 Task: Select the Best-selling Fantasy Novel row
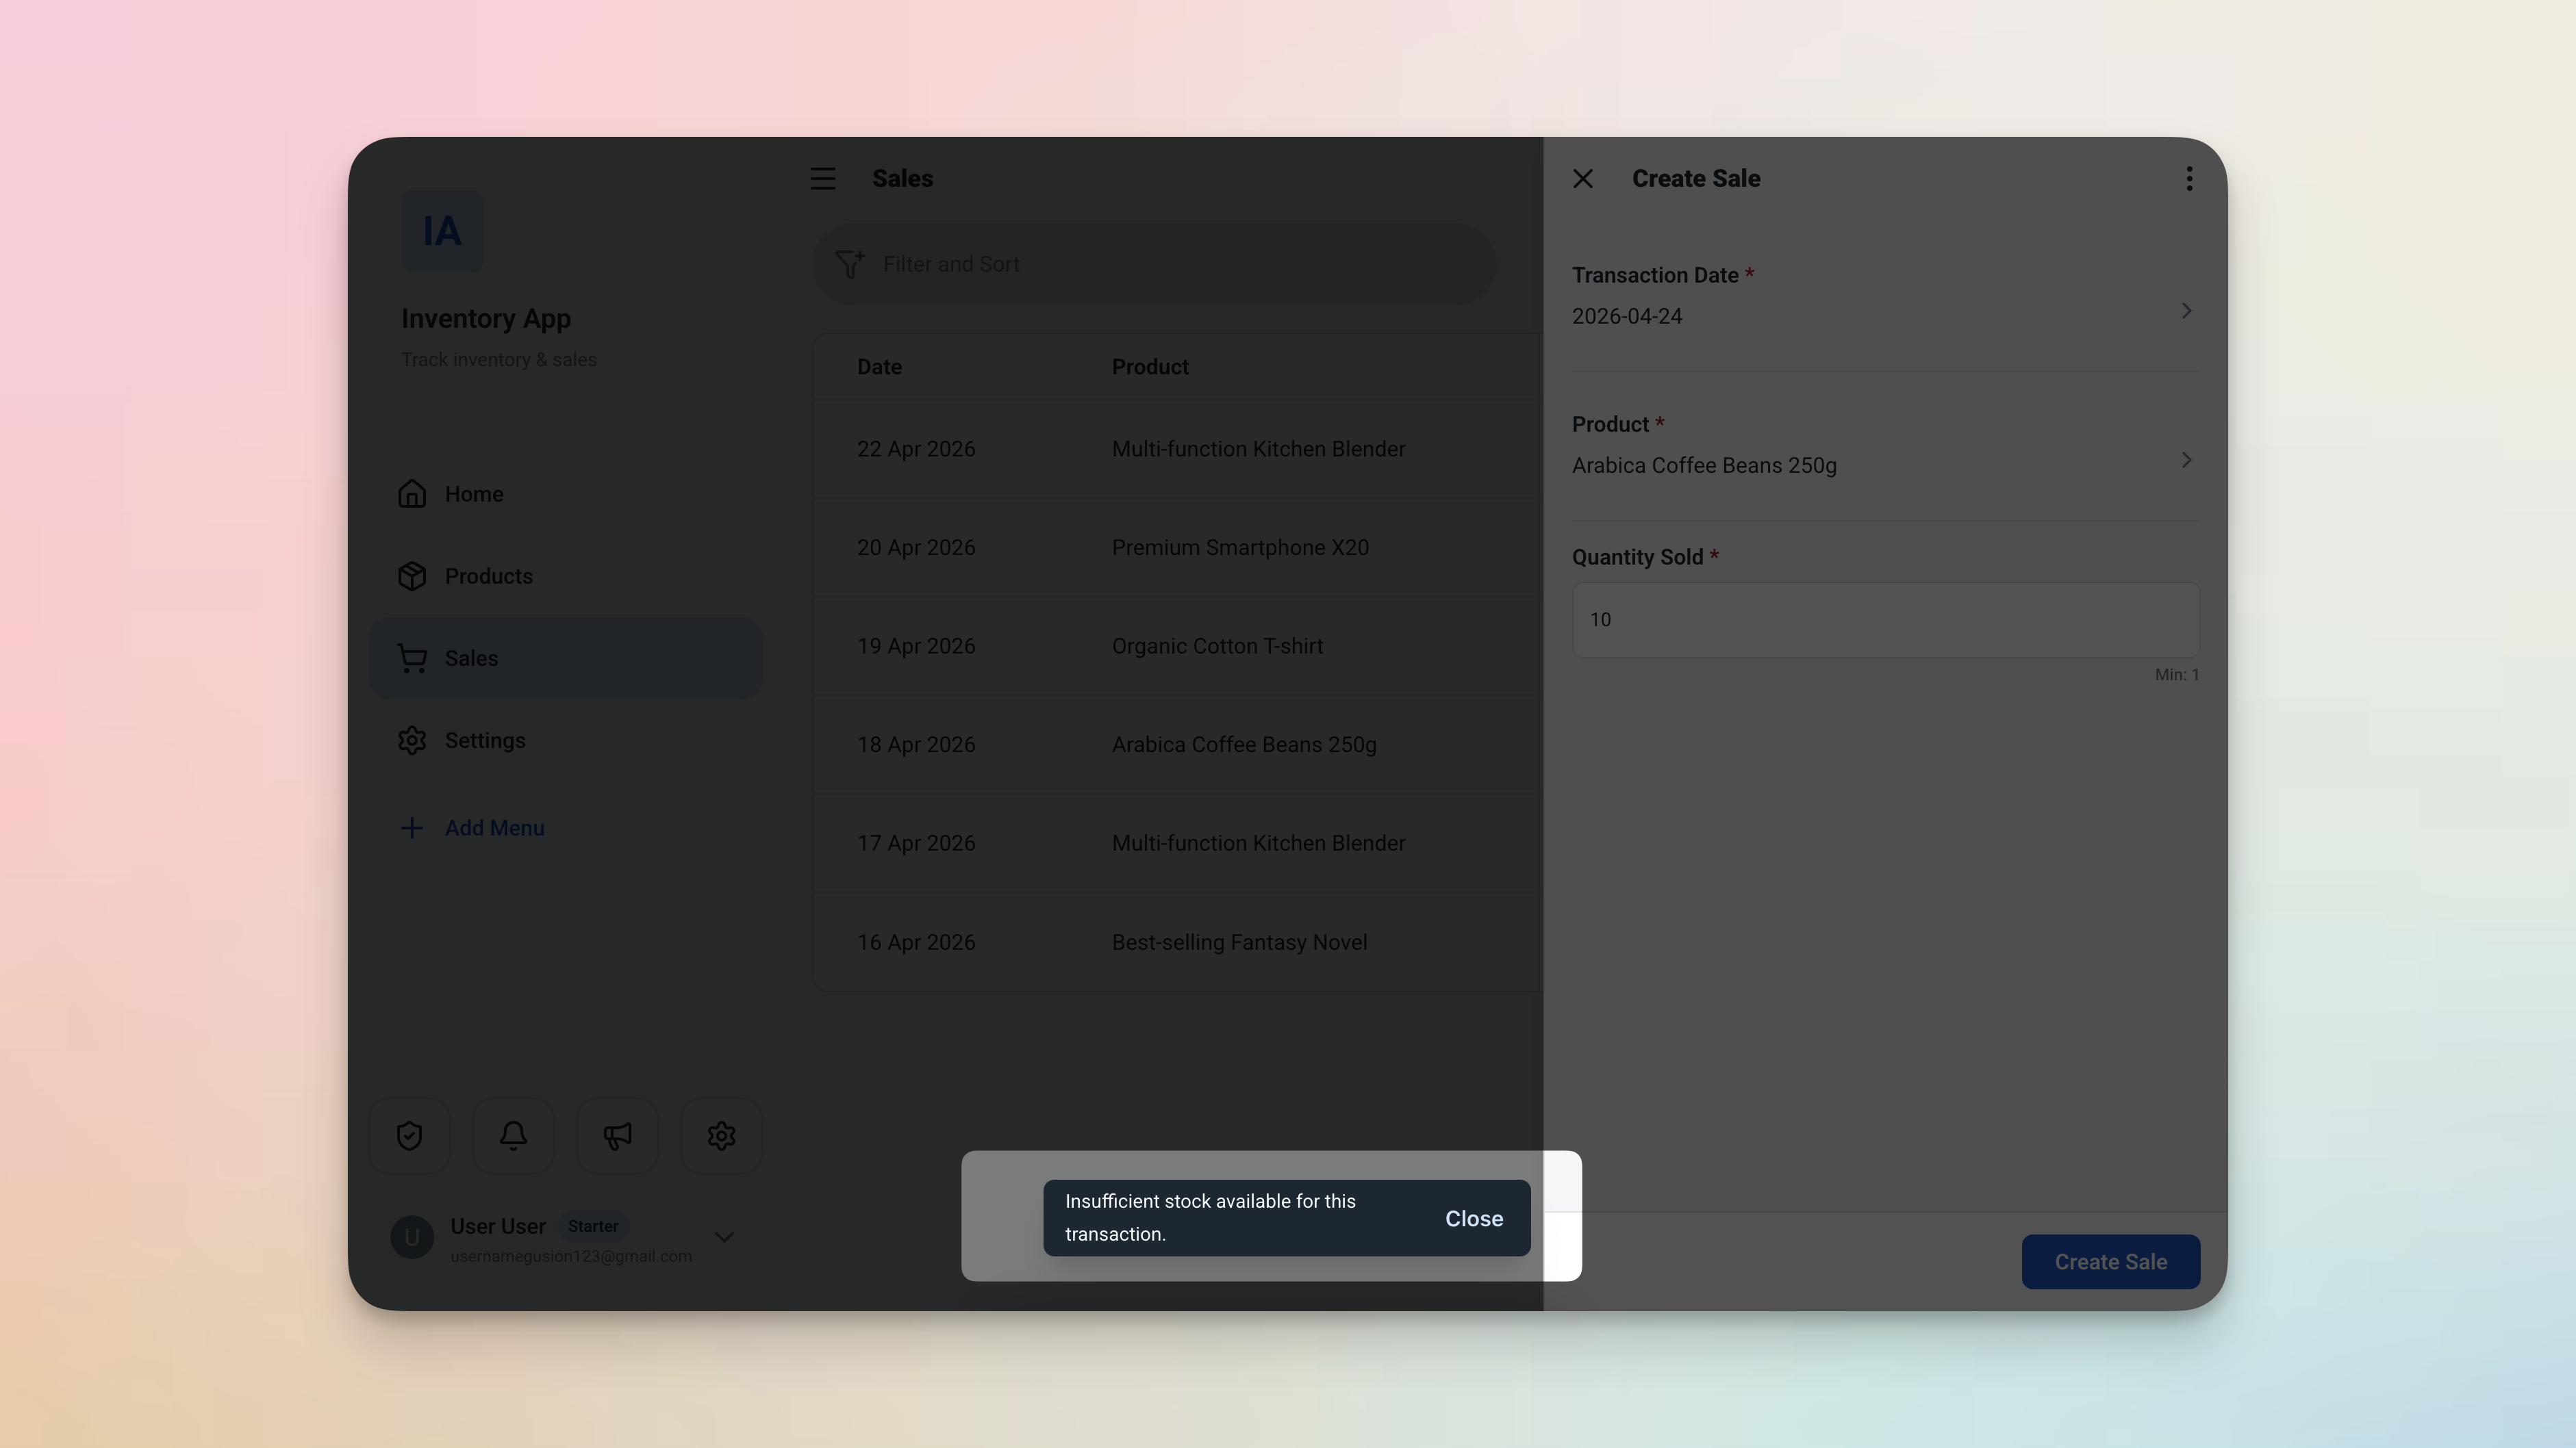point(1178,942)
